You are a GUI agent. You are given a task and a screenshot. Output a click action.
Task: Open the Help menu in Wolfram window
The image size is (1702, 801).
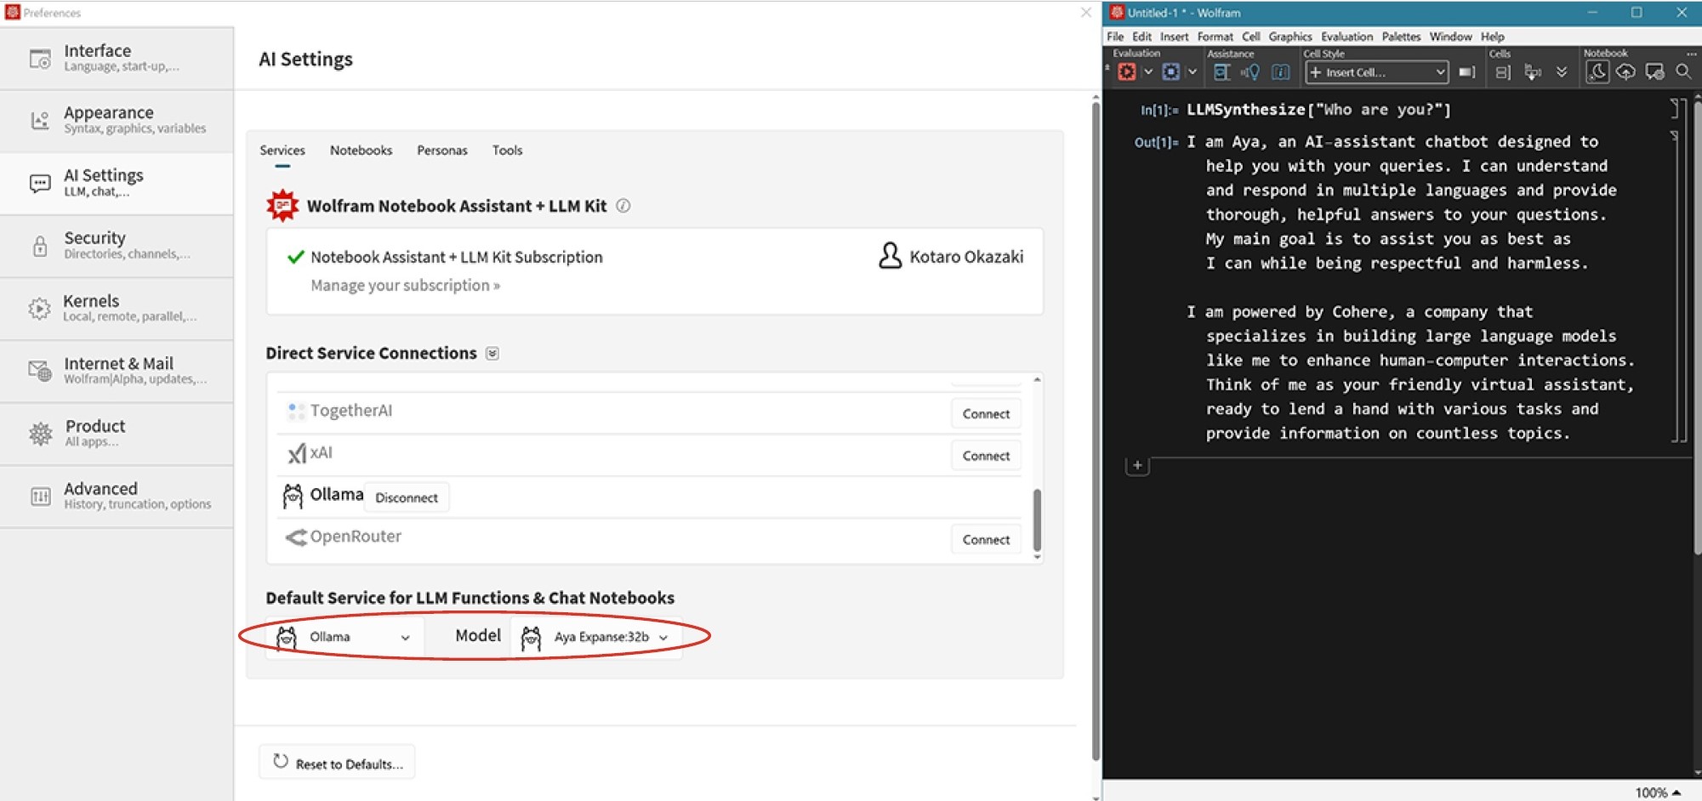1492,37
